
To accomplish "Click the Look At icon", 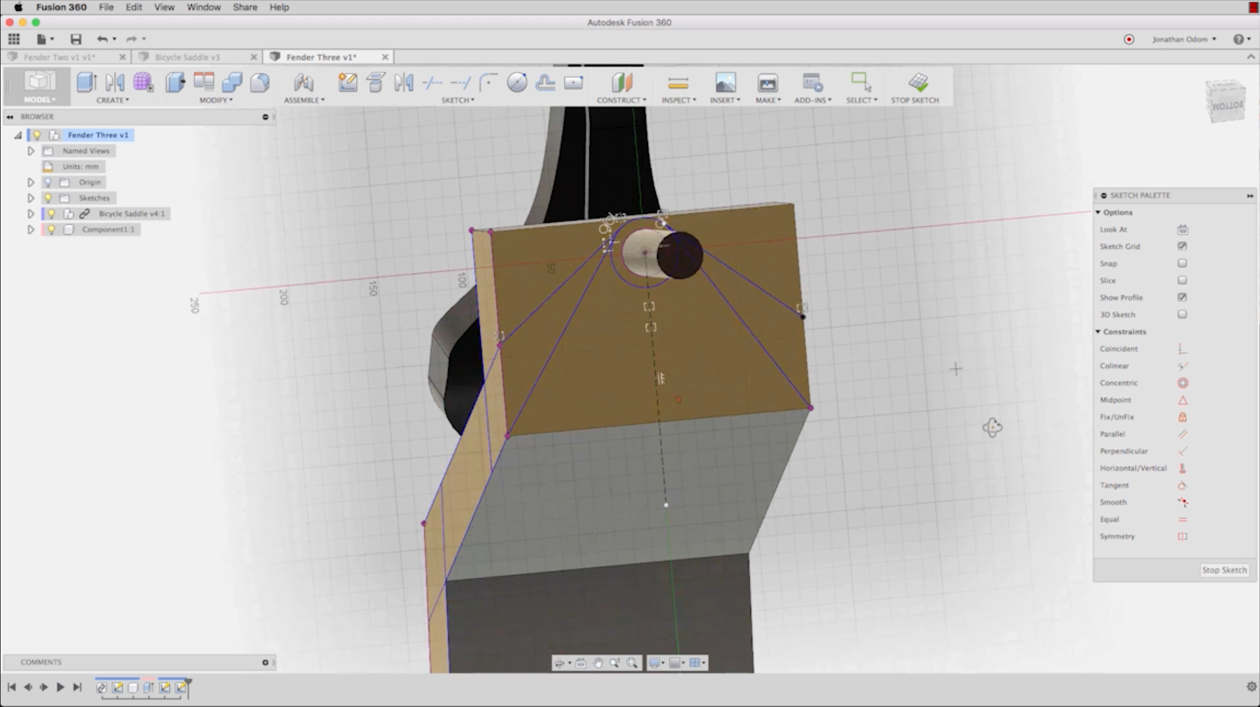I will [x=1182, y=229].
